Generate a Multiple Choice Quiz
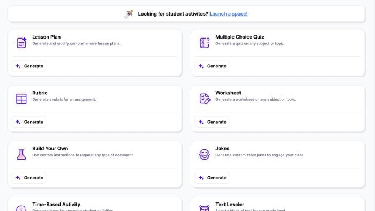The width and height of the screenshot is (375, 211). click(x=212, y=66)
